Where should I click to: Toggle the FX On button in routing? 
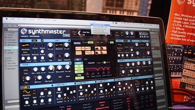tap(112, 42)
